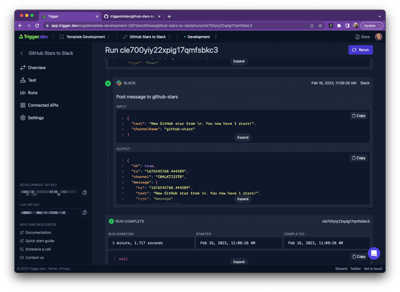The image size is (400, 292).
Task: Copy the Slack INPUT JSON
Action: click(x=358, y=116)
